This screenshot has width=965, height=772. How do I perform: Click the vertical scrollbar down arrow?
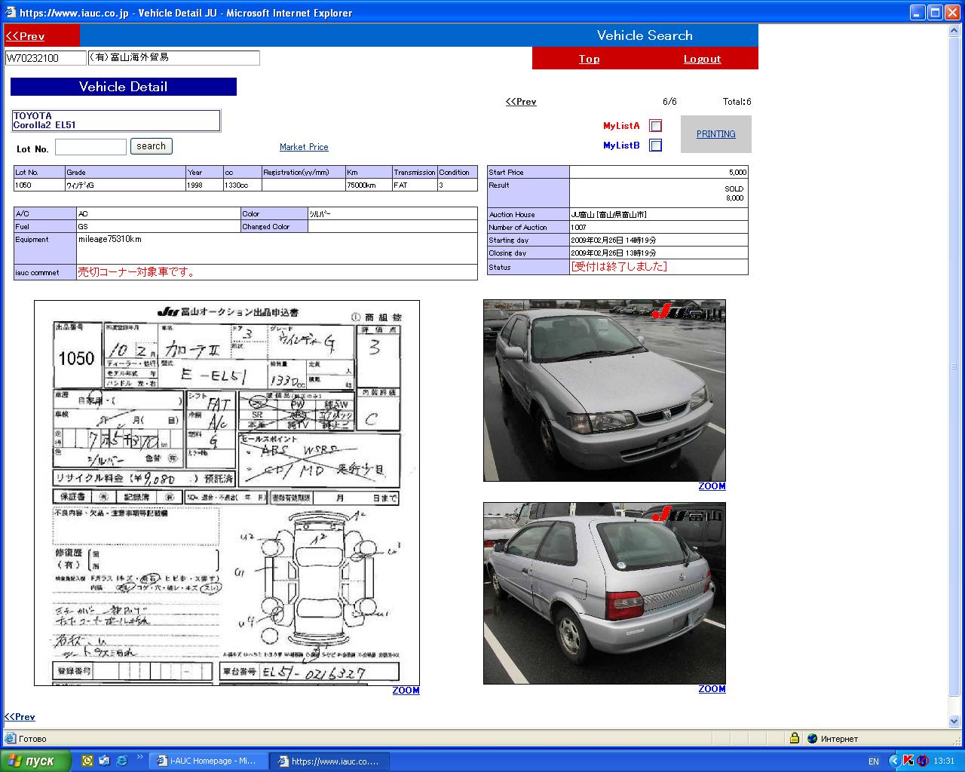954,720
